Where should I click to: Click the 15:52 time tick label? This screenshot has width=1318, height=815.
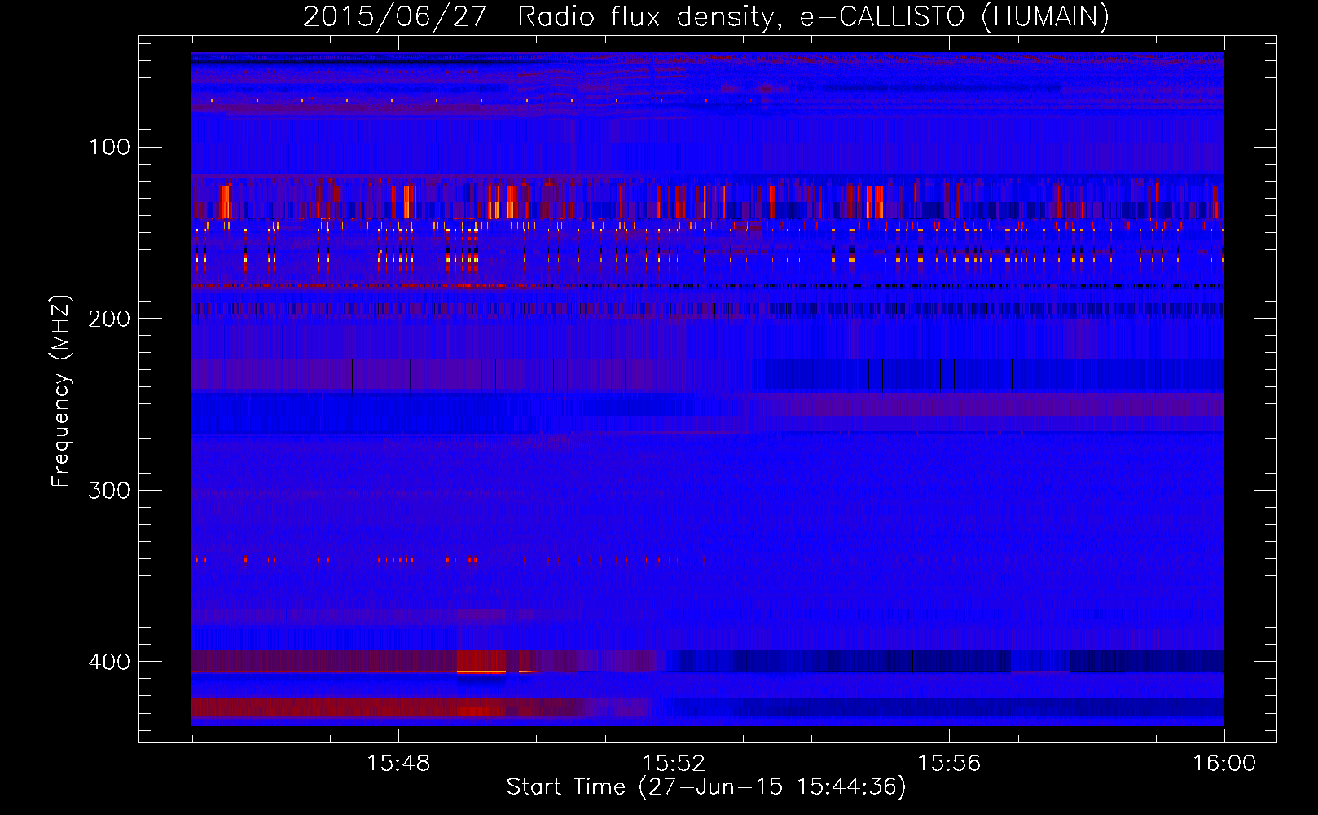click(674, 764)
